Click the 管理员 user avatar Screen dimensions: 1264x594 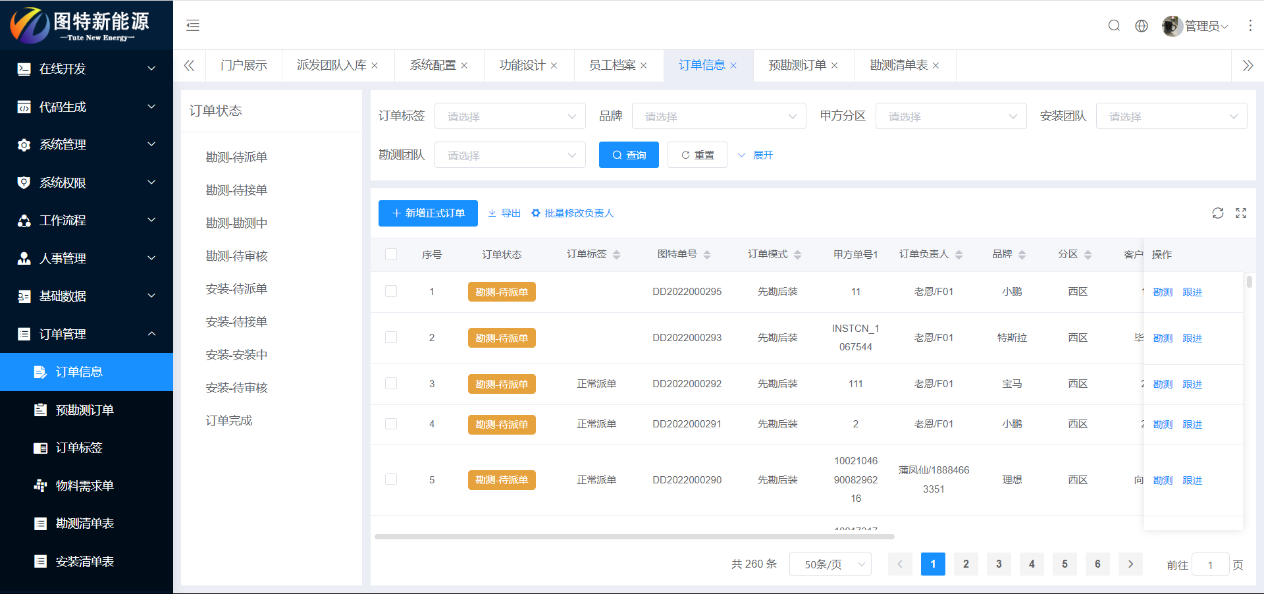point(1172,26)
